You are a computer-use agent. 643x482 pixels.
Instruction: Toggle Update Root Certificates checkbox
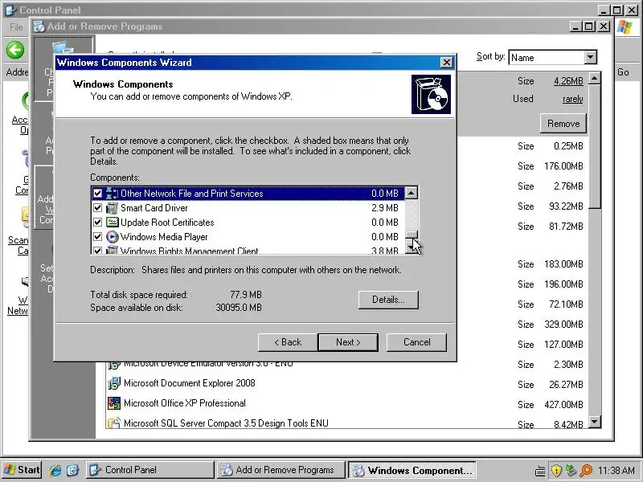[x=97, y=223]
